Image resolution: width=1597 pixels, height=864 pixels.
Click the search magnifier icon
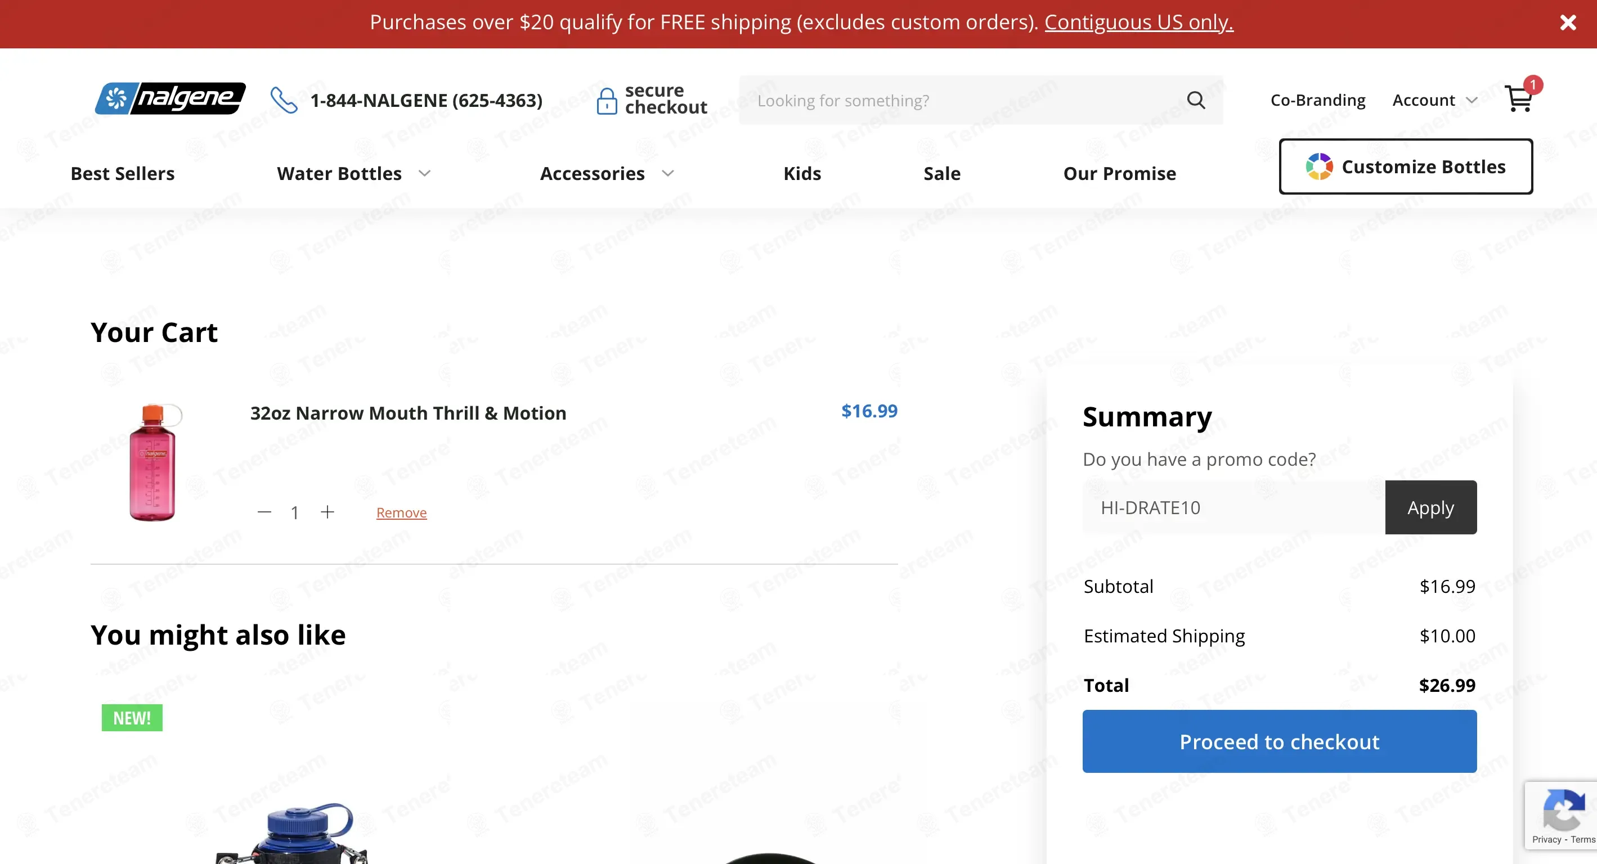(x=1196, y=100)
